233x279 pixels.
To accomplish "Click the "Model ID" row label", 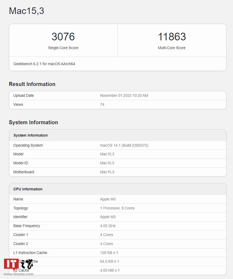I will (21, 163).
